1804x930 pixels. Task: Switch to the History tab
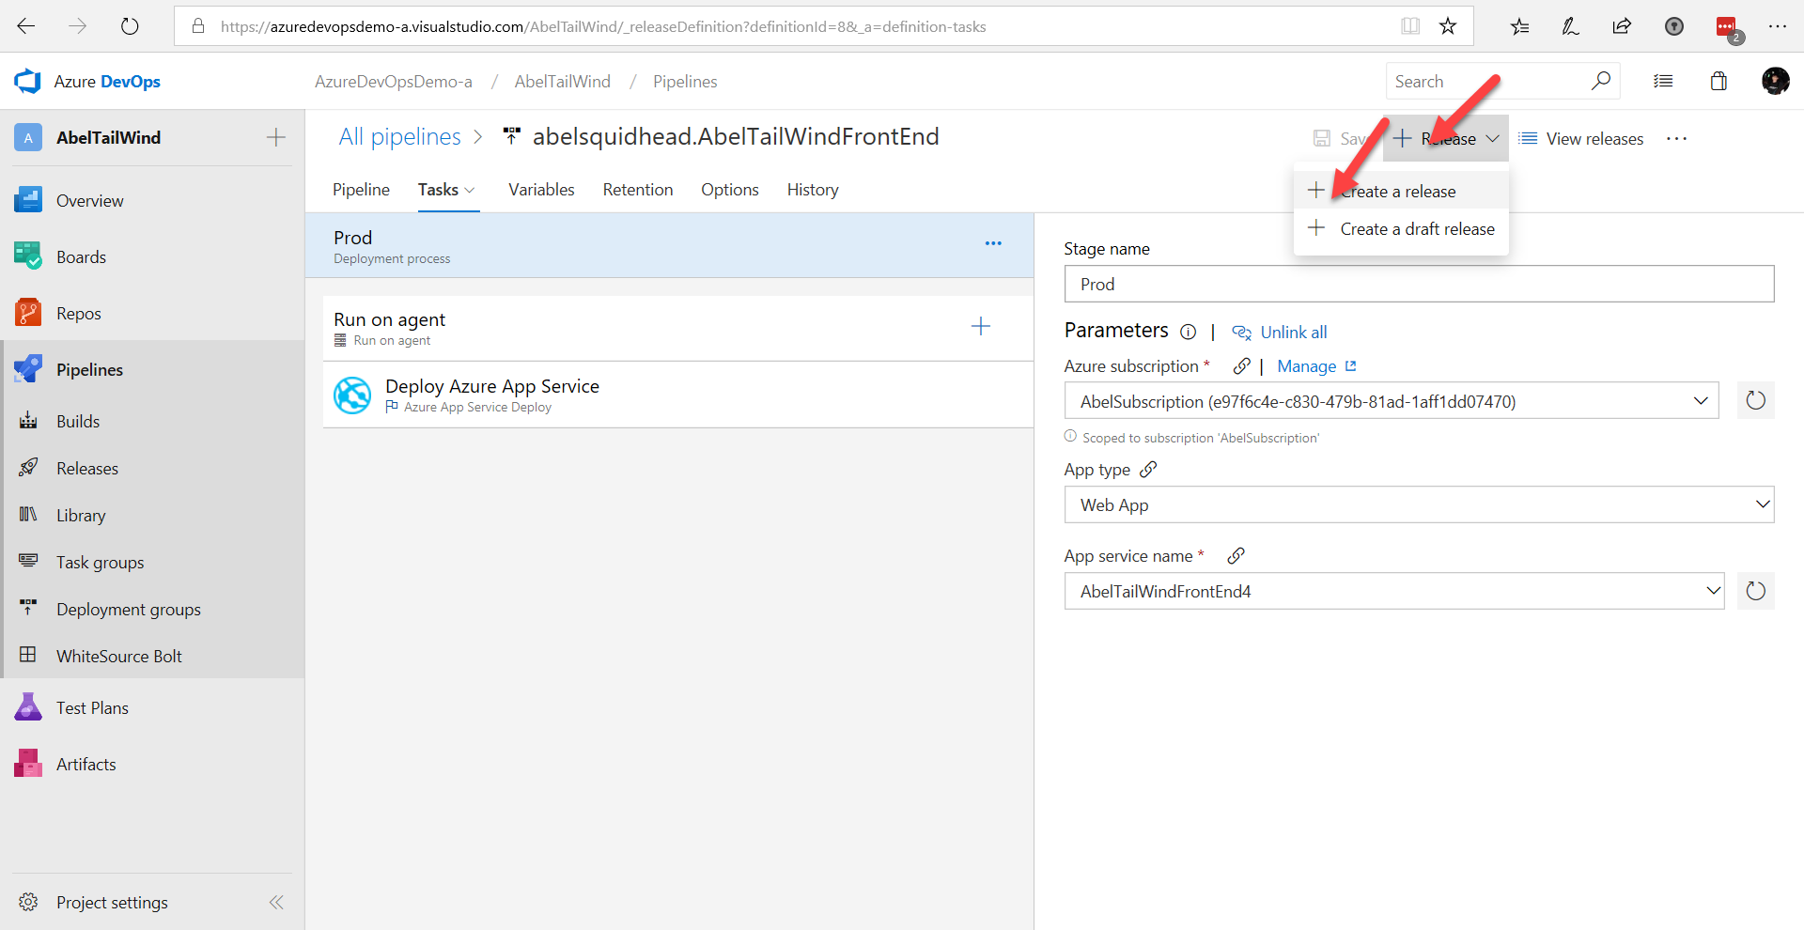813,190
